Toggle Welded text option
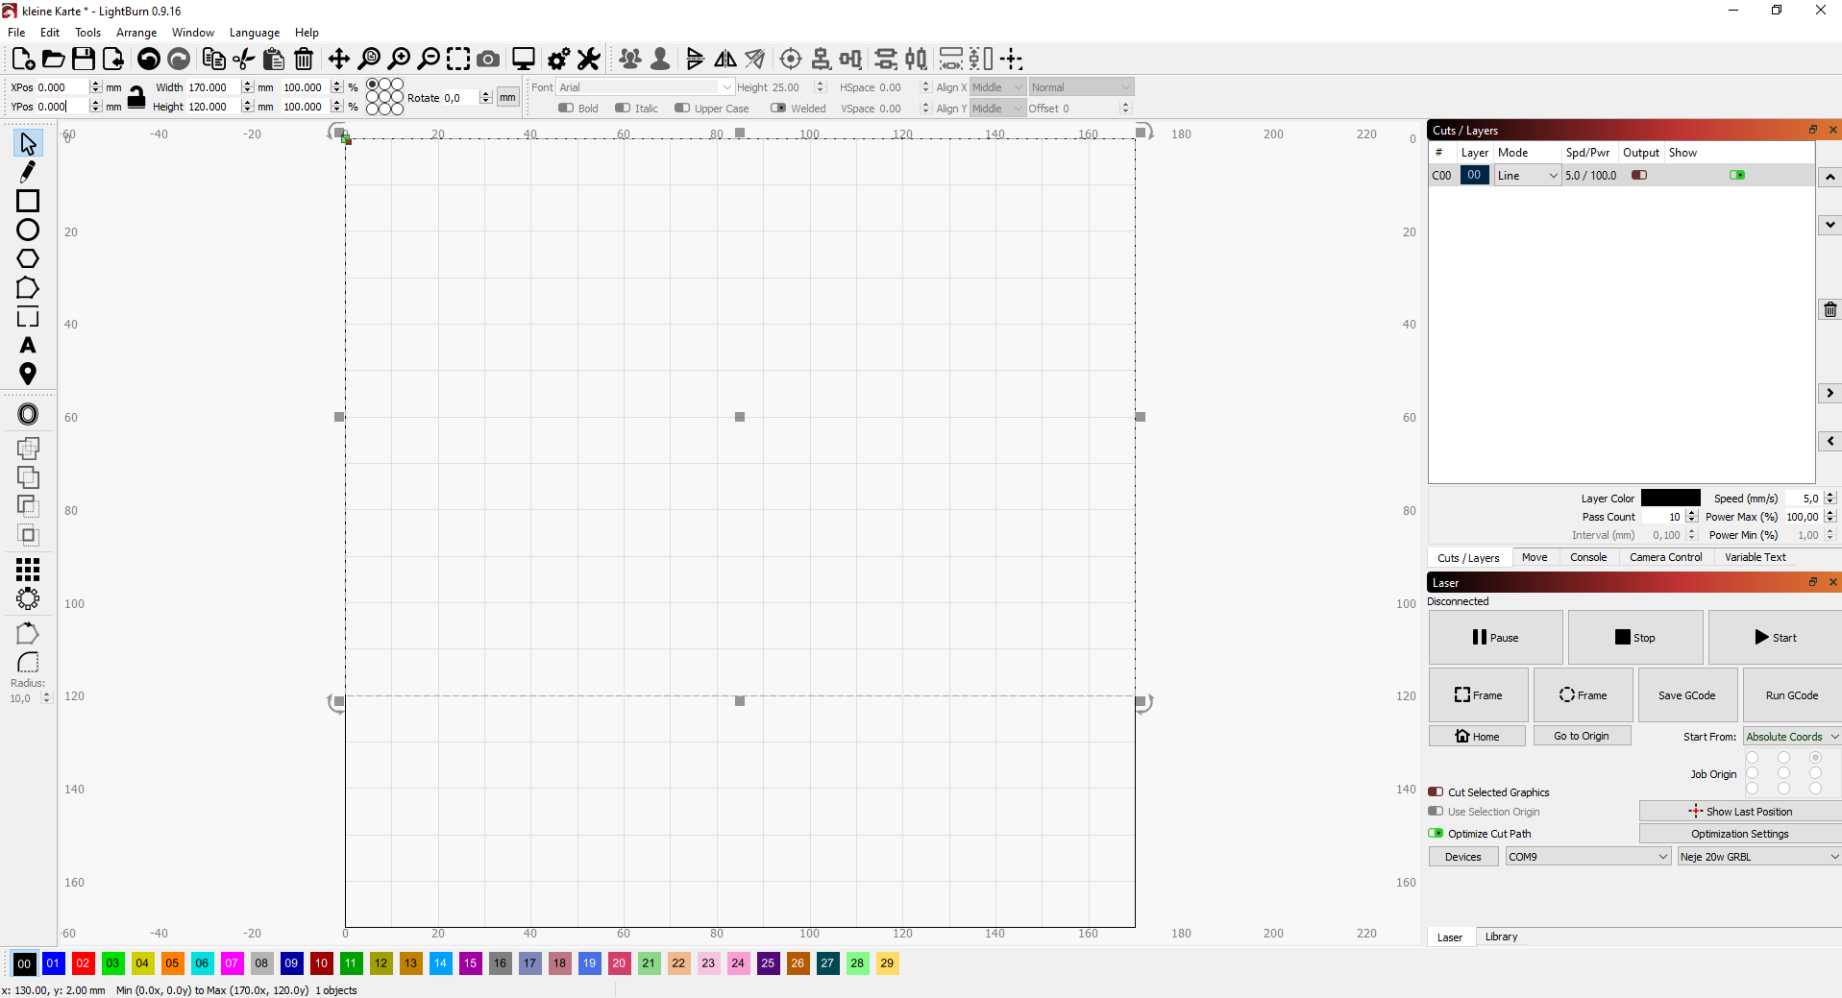The image size is (1842, 998). pos(778,109)
